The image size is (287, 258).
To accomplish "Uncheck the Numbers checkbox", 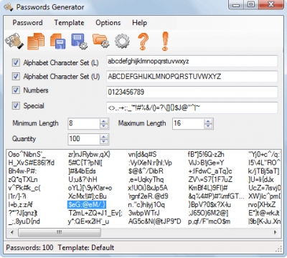I will pos(16,90).
